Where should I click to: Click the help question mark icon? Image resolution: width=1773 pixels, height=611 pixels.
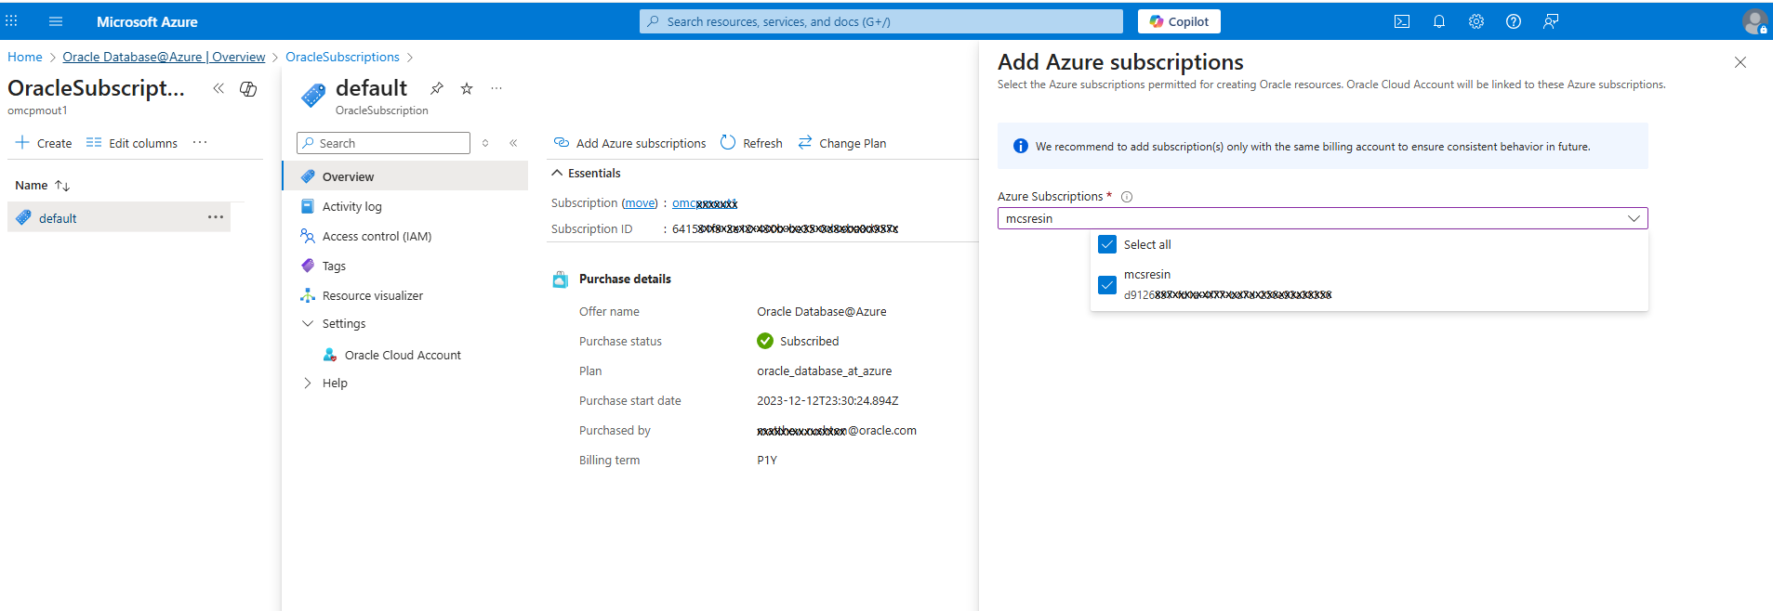(1513, 21)
